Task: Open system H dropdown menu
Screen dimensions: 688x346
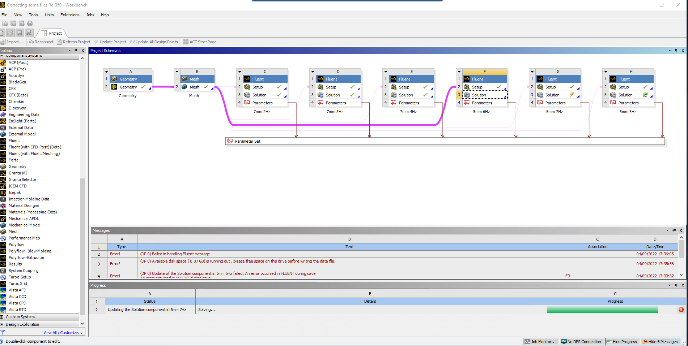Action: tap(606, 72)
